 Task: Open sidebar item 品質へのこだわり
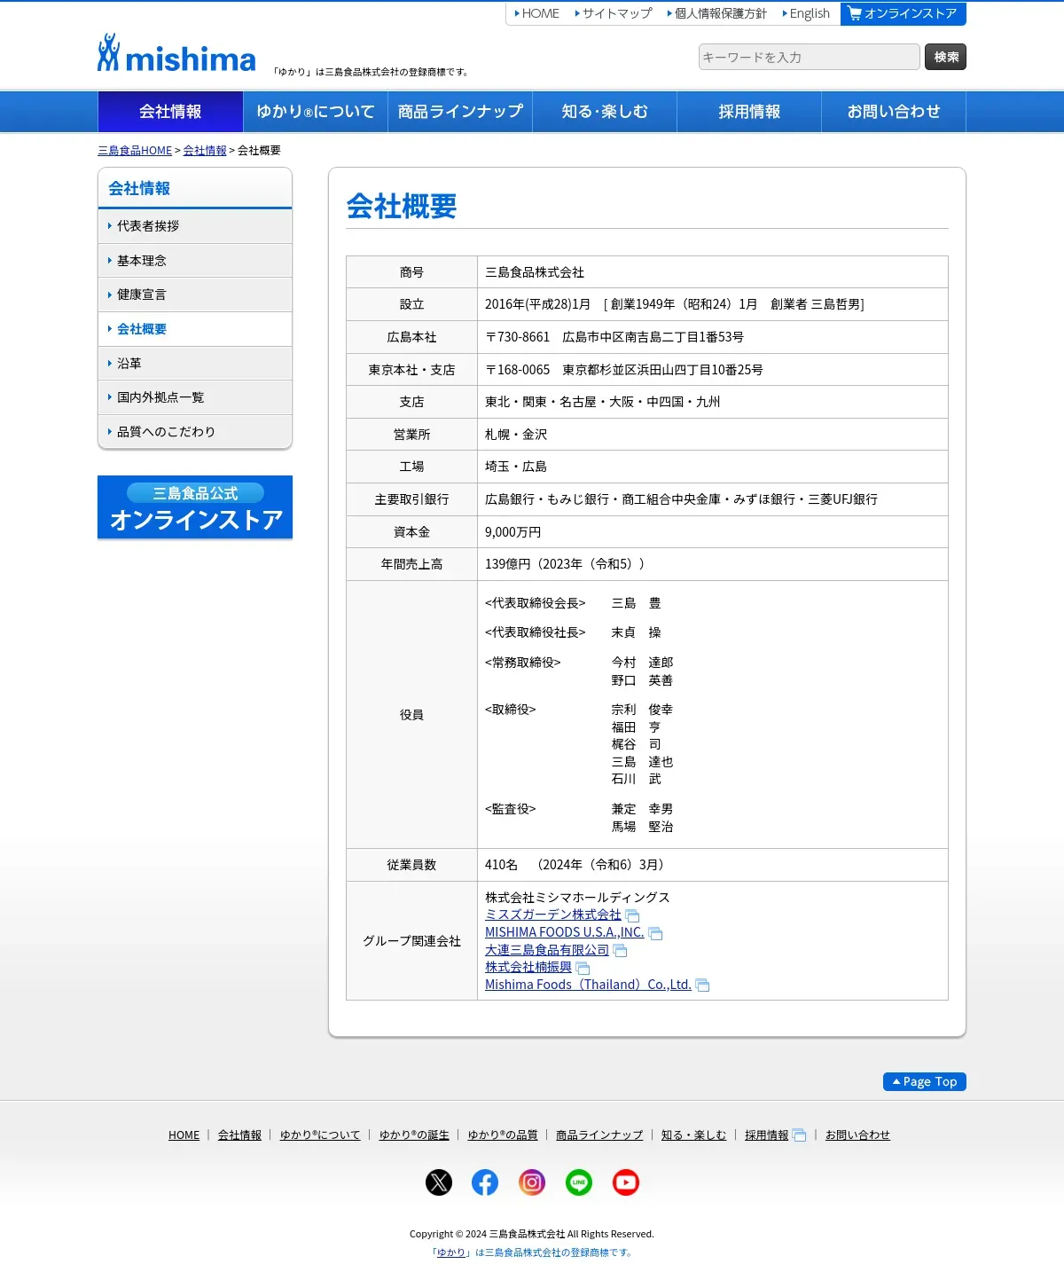click(195, 432)
